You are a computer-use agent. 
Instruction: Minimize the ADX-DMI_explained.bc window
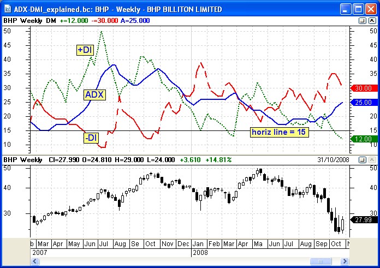click(346, 9)
